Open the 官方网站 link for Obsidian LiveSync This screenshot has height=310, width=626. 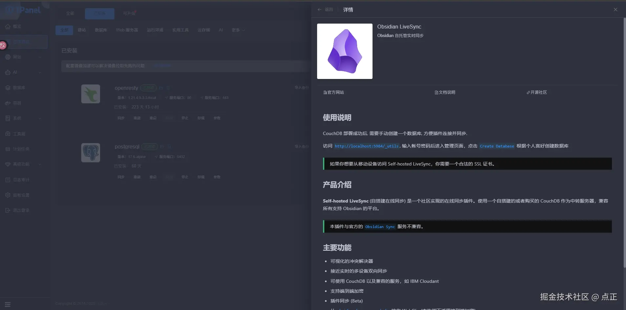point(333,92)
